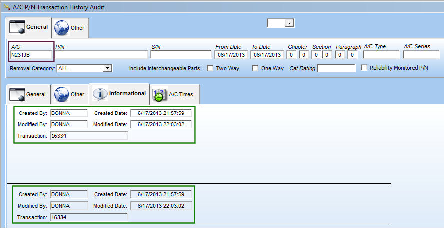Click the upper Transaction field 16334
This screenshot has width=444, height=228.
click(89, 136)
